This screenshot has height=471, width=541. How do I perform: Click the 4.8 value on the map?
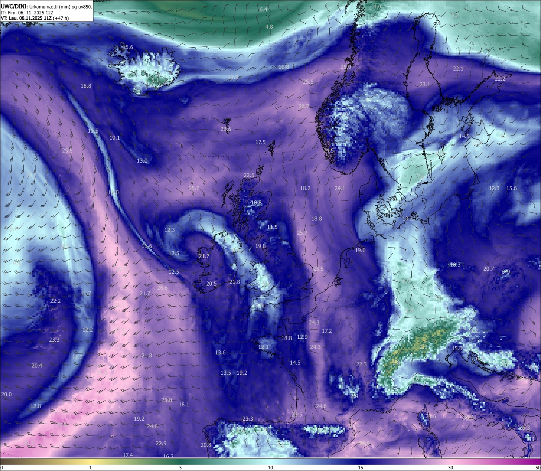coord(269,27)
